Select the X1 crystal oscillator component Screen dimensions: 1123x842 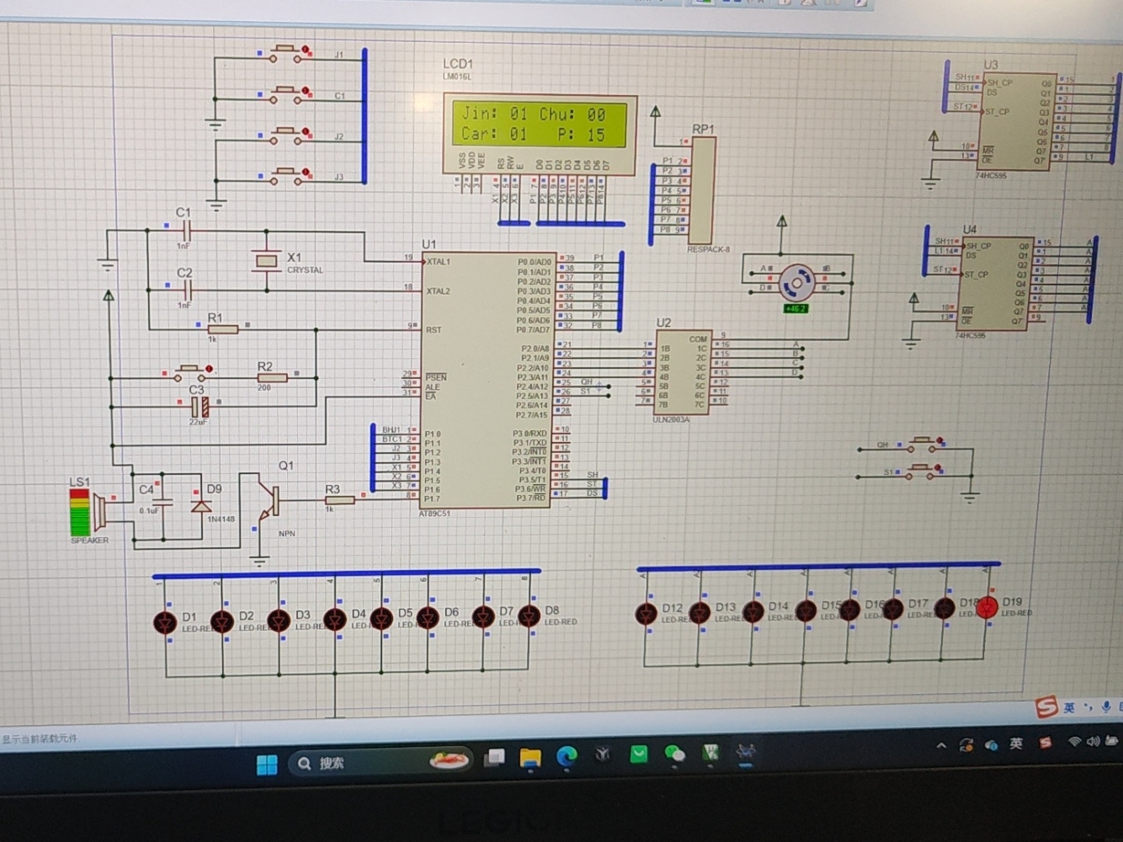point(267,261)
